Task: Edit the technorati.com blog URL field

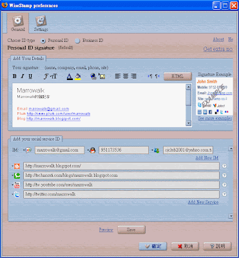Action: [x=121, y=175]
